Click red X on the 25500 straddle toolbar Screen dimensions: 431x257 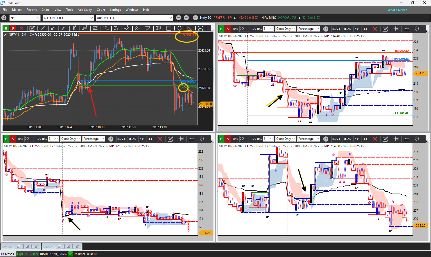pyautogui.click(x=160, y=139)
